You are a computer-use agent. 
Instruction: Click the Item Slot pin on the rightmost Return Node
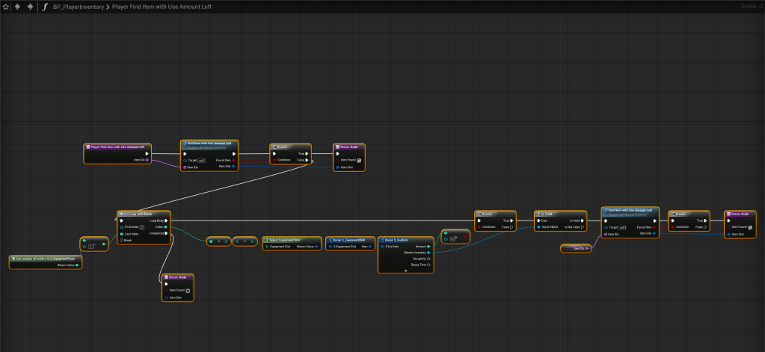pos(728,234)
